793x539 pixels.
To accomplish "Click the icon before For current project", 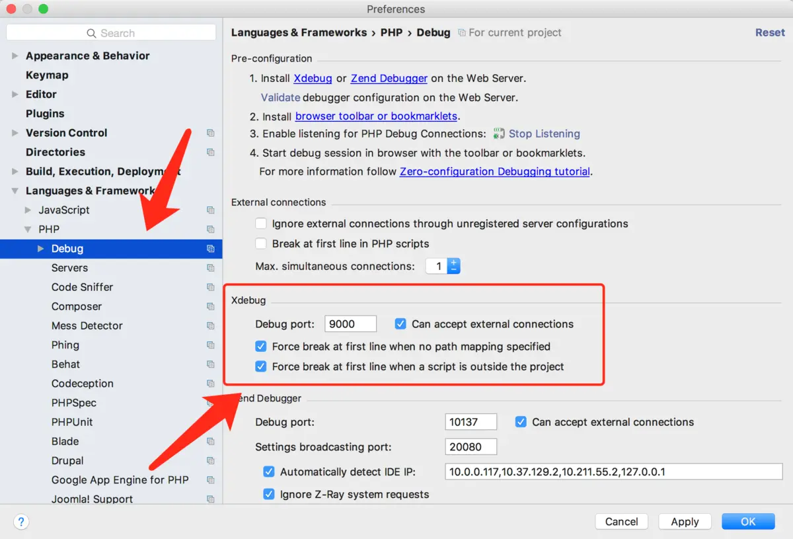I will pos(462,32).
